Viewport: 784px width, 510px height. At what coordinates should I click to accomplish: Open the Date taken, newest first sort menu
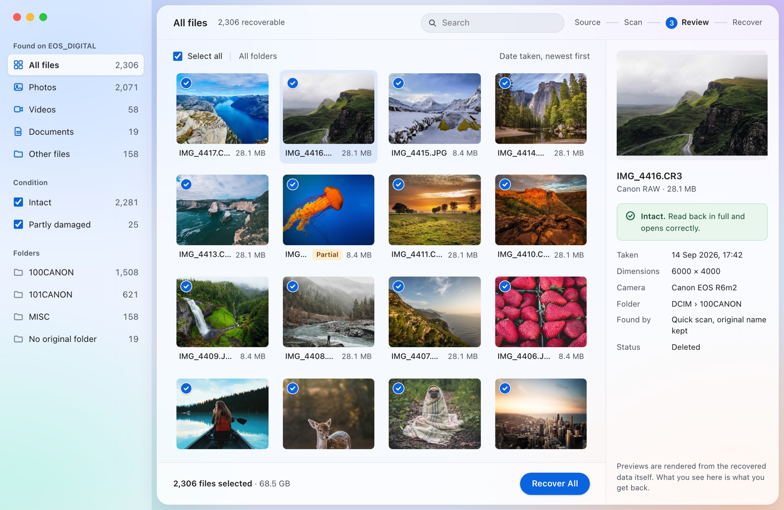(x=544, y=56)
